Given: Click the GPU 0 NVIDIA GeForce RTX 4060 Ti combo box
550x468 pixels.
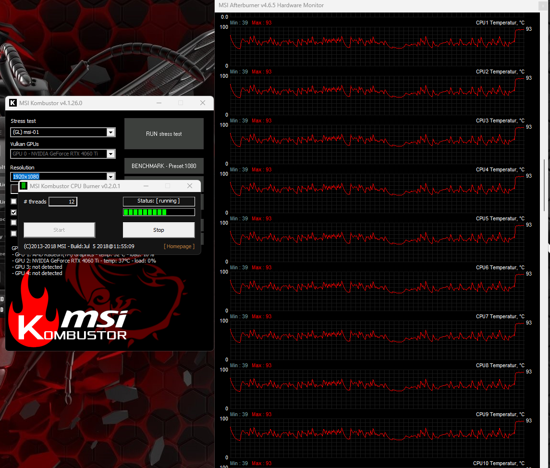Looking at the screenshot, I should pos(63,154).
